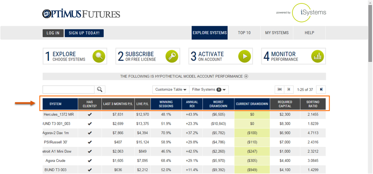Click the $15,124 live P/L value
Screen dimensions: 373x174
(143, 142)
